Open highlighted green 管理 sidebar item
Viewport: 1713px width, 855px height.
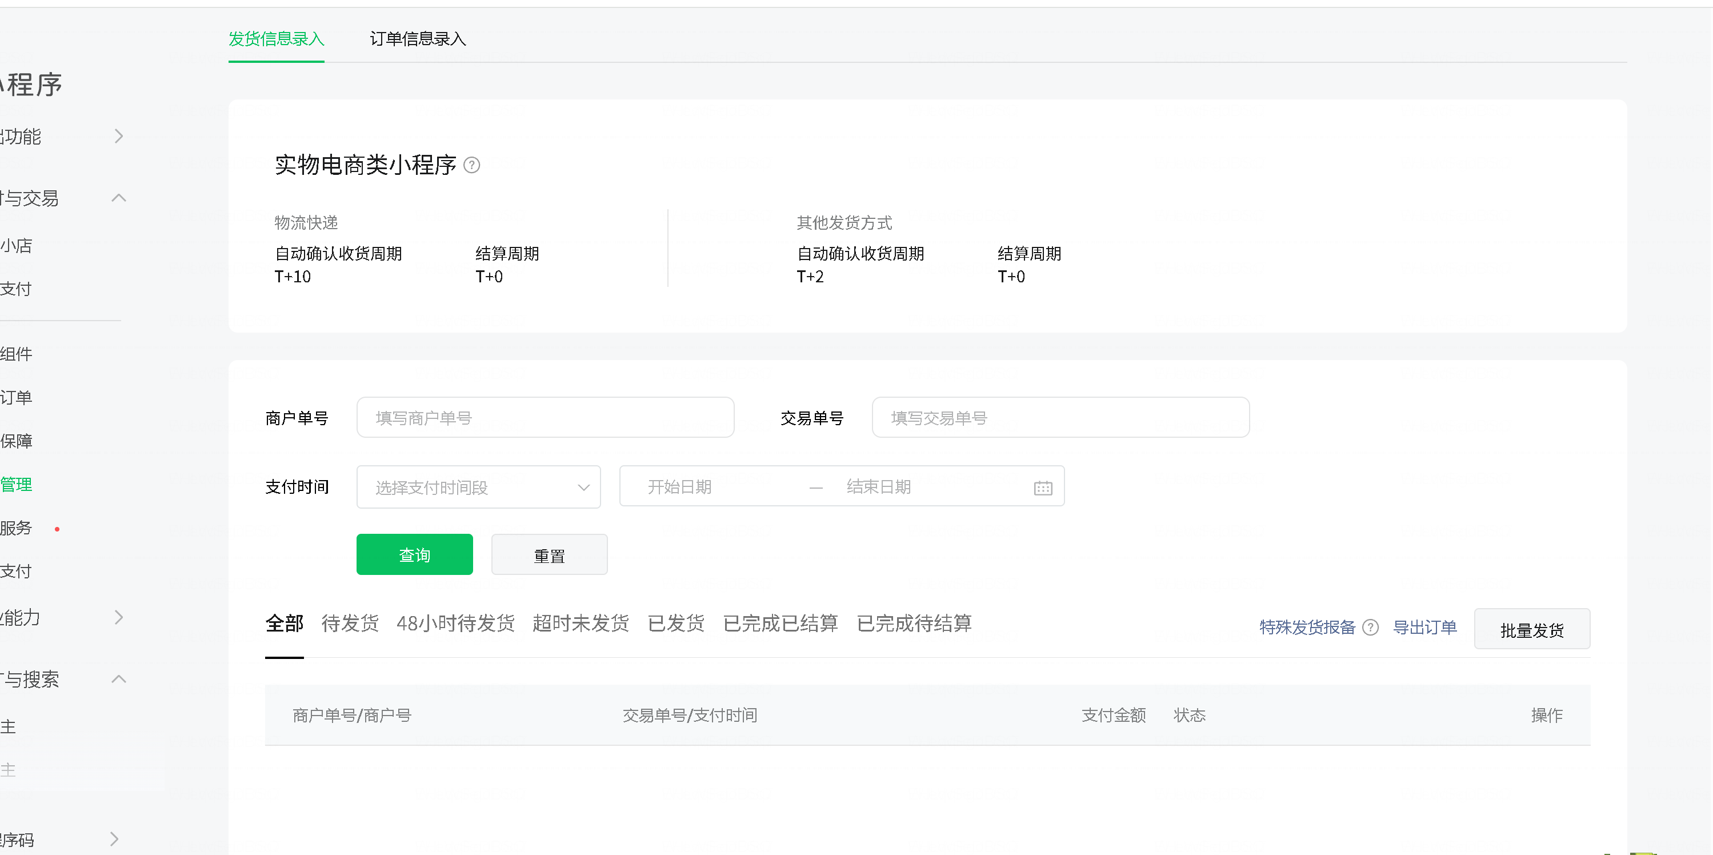(16, 485)
